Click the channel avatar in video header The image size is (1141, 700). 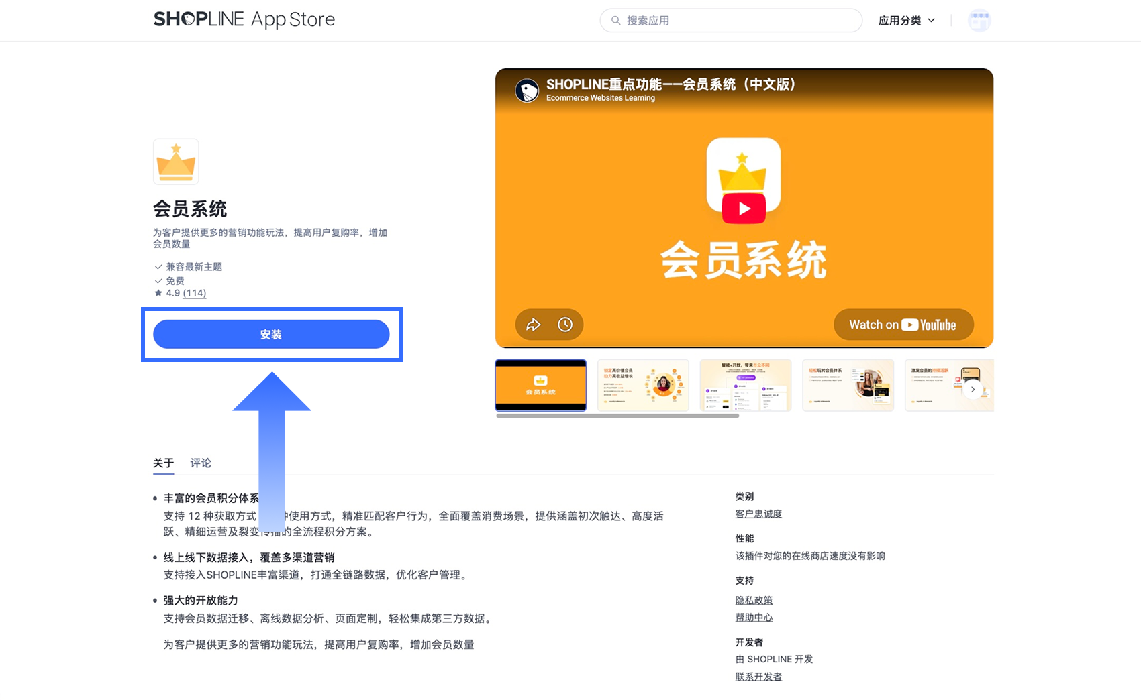527,91
